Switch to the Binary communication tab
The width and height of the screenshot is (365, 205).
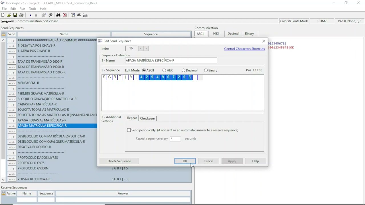(x=249, y=34)
